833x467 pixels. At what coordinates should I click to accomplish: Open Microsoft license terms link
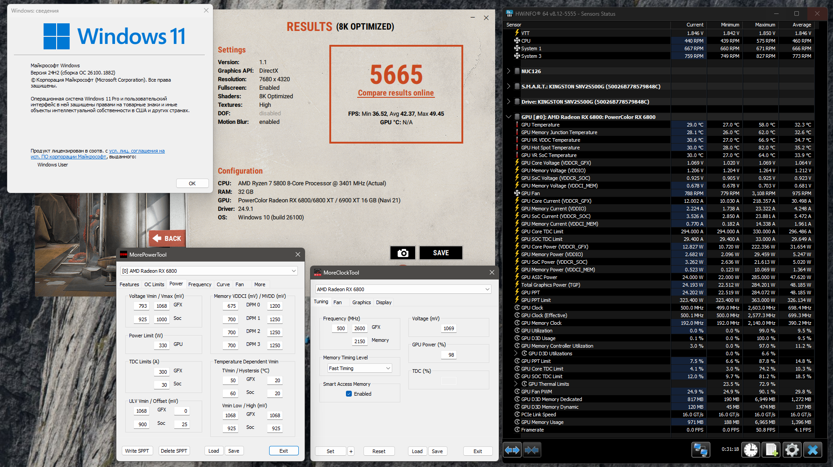pyautogui.click(x=98, y=154)
